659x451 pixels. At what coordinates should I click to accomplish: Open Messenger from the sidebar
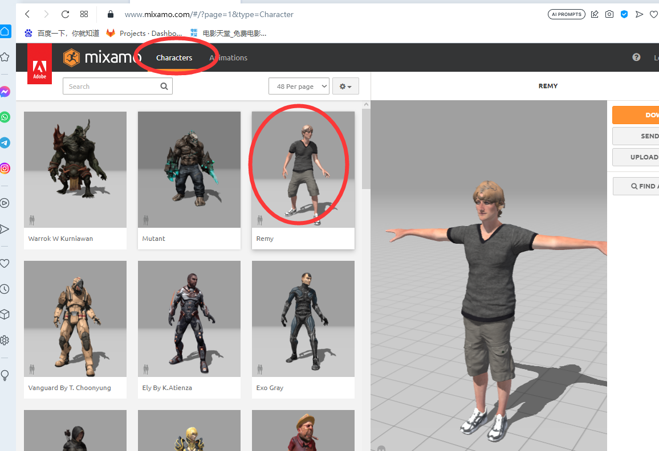[5, 92]
